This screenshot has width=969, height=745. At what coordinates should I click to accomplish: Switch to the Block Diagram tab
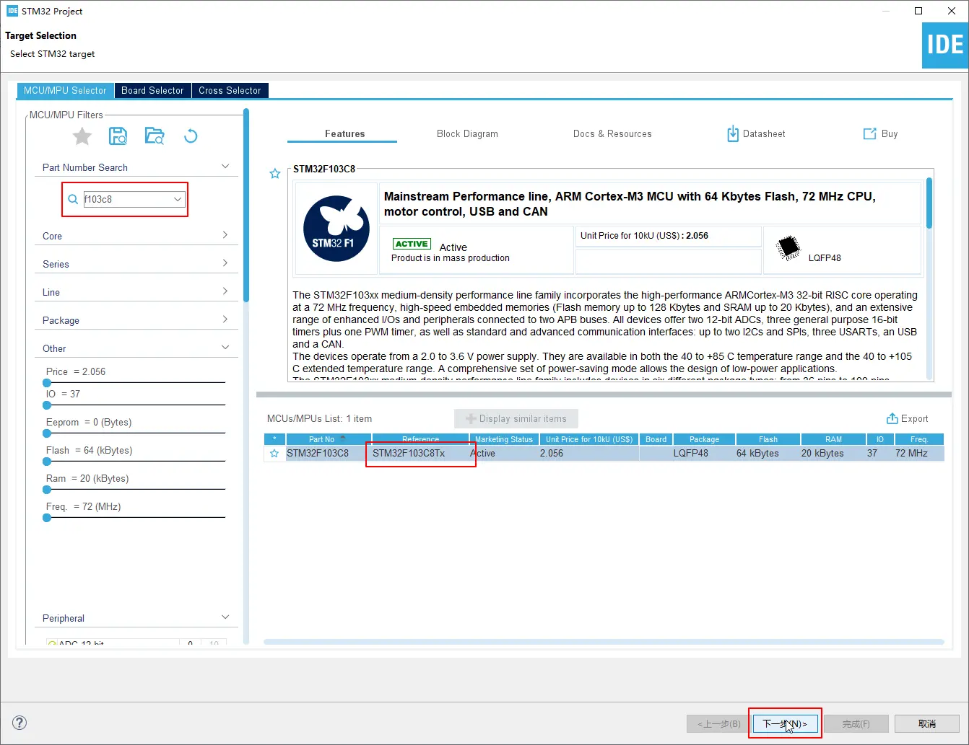467,133
